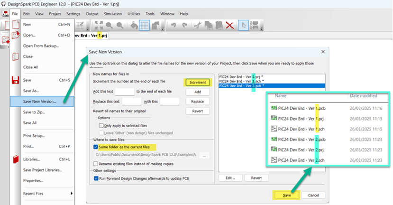Click the grid snap icon beside File menu

pos(80,25)
